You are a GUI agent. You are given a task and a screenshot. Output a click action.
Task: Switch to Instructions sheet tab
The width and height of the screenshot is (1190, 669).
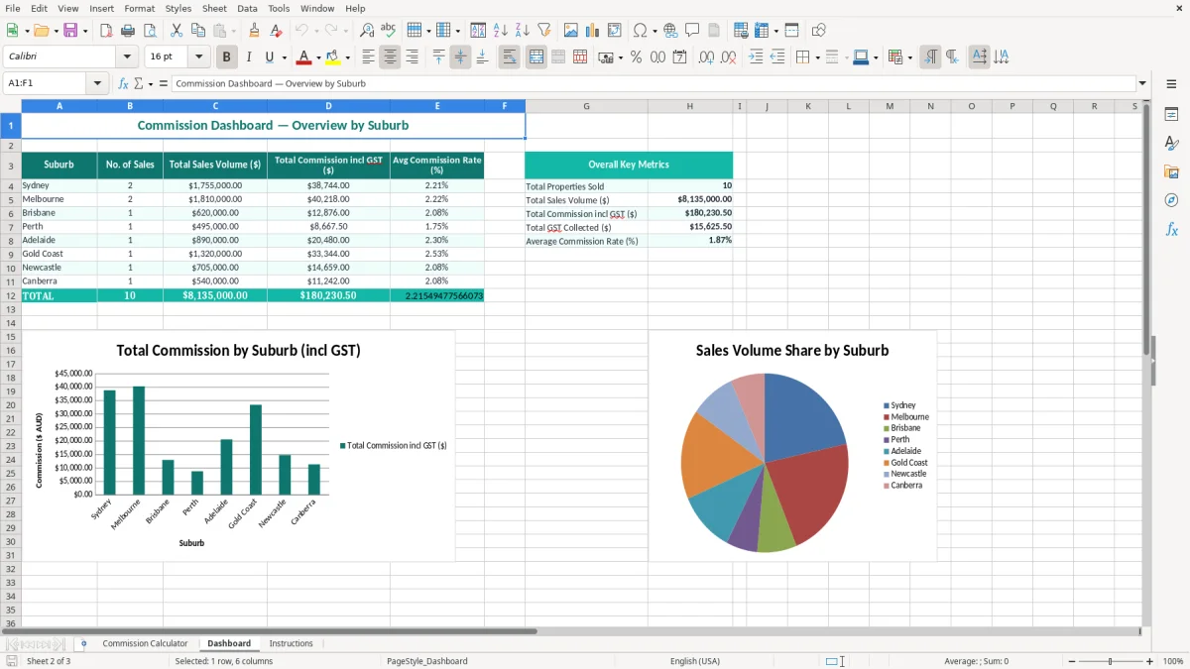(291, 643)
